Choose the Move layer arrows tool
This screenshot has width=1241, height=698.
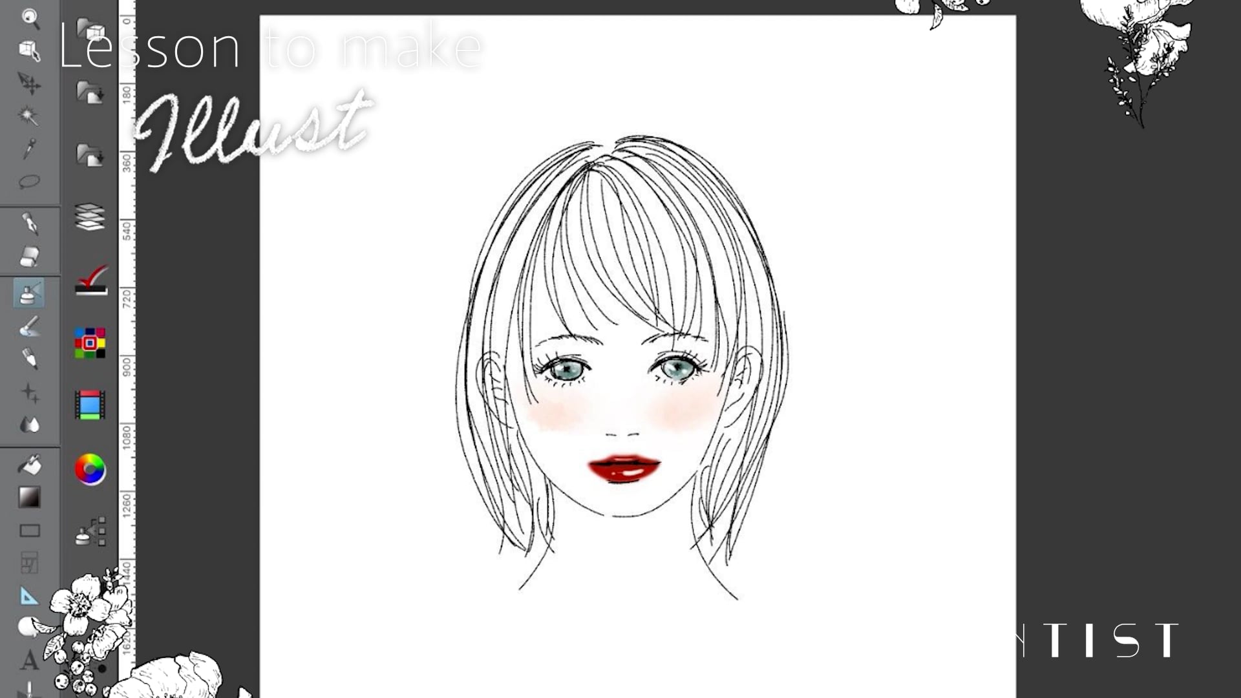29,83
